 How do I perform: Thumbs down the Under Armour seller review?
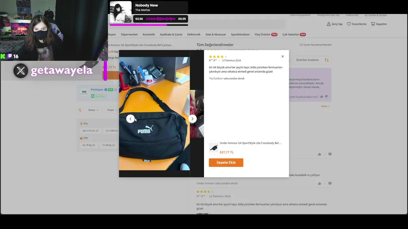[330, 184]
